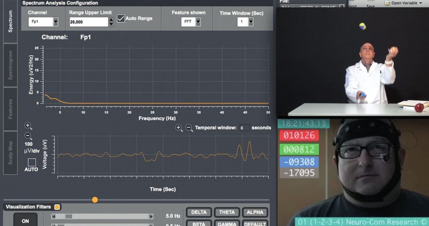Expand the Open Variable dropdown arrow
Viewport: 429px width, 226px height.
click(420, 3)
